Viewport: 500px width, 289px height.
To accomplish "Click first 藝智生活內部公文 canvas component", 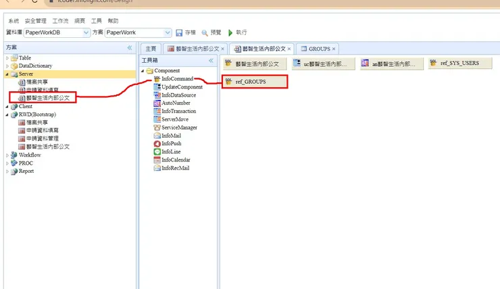I will click(255, 63).
